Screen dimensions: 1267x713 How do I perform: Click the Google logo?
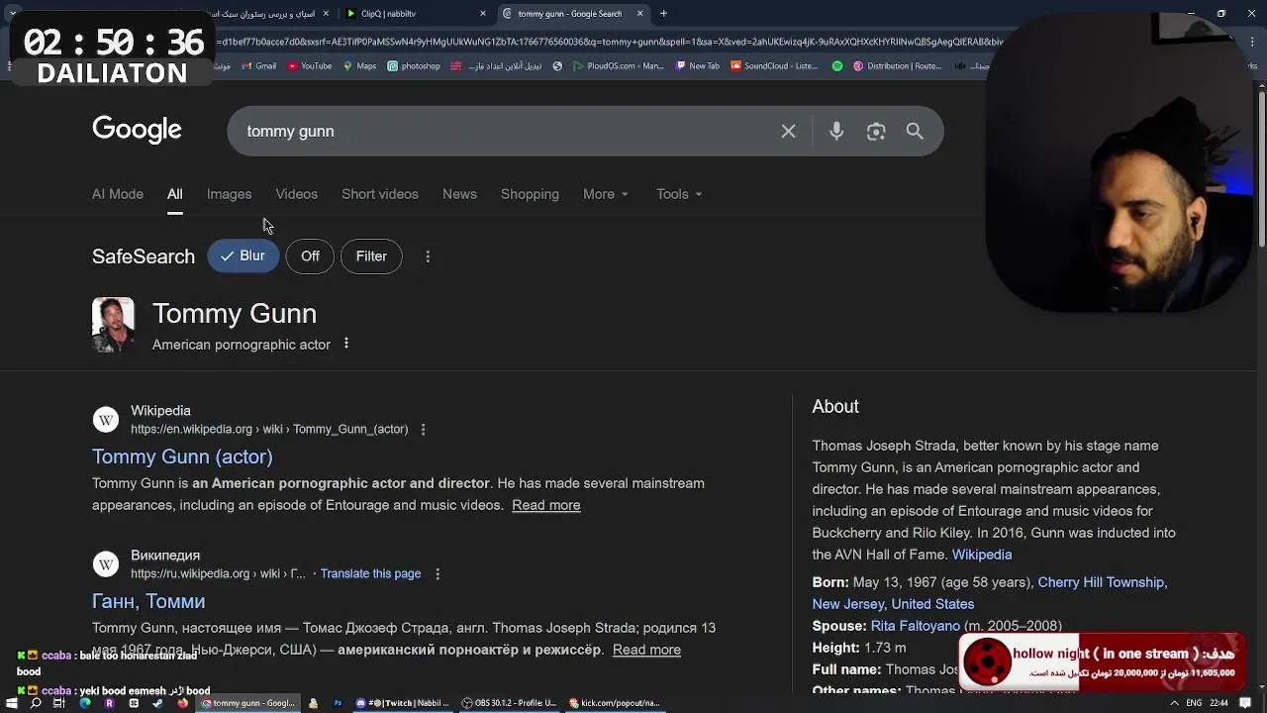pyautogui.click(x=137, y=130)
